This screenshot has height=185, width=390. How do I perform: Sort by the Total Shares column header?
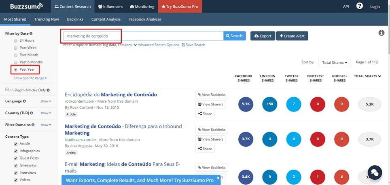[368, 76]
